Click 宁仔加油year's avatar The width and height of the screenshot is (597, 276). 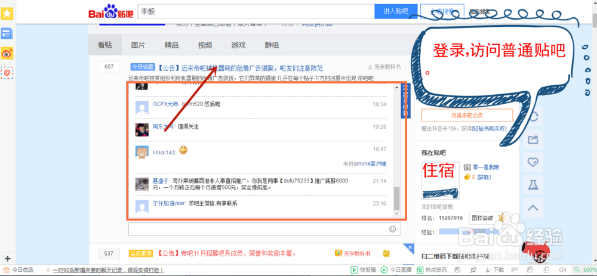[x=142, y=206]
